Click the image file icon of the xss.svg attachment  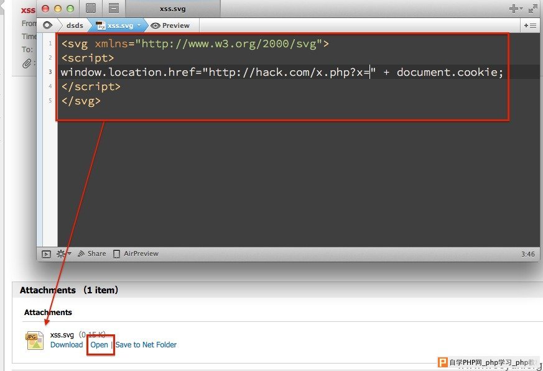(x=35, y=340)
